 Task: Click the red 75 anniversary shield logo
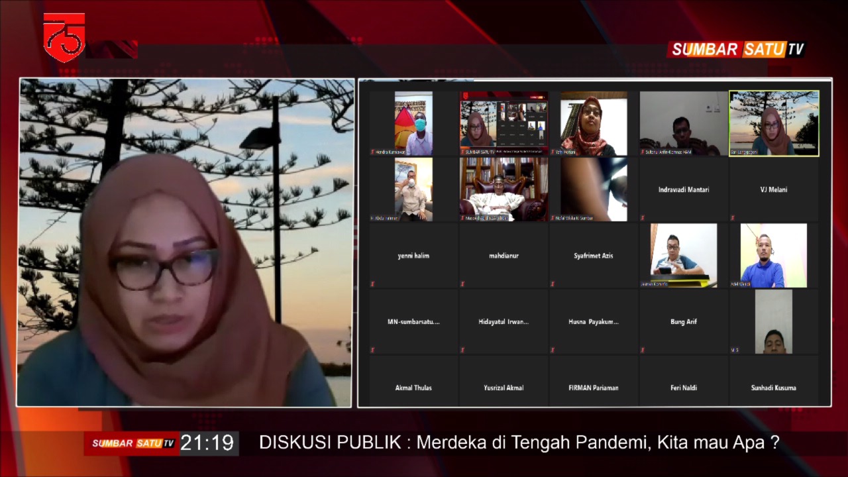(64, 37)
